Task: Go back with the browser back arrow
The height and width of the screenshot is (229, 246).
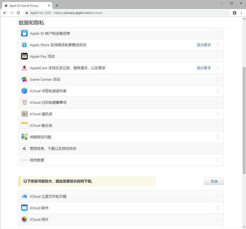Action: [5, 13]
